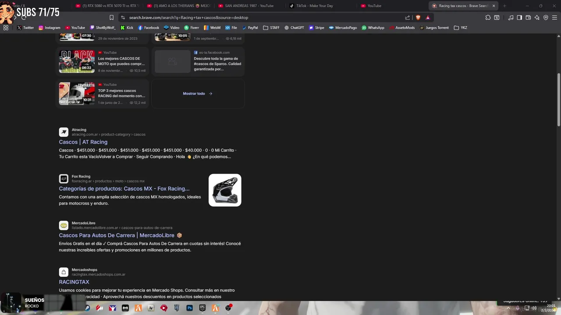Screen dimensions: 561x315
Task: Click Mostrar todo videos link
Action: (198, 94)
